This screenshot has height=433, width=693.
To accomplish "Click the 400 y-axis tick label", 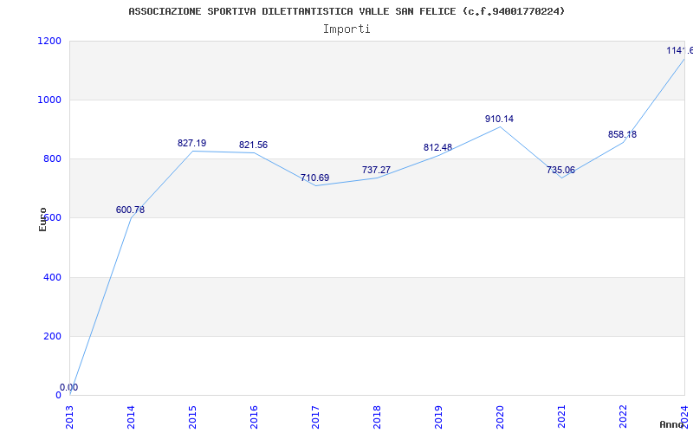I will [x=53, y=277].
